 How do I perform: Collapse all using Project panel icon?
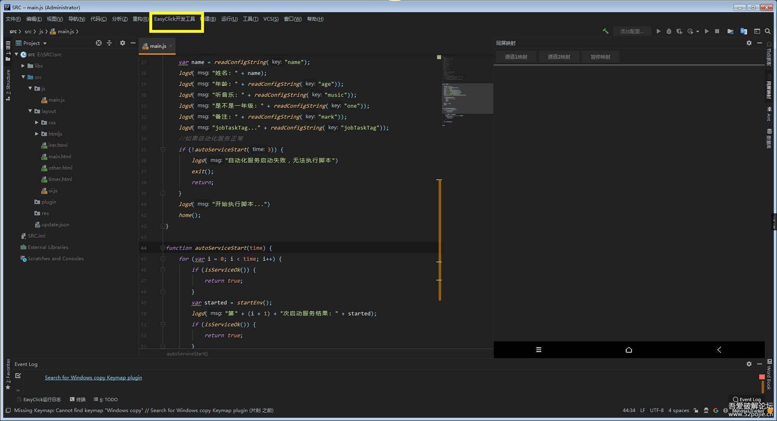pyautogui.click(x=109, y=43)
